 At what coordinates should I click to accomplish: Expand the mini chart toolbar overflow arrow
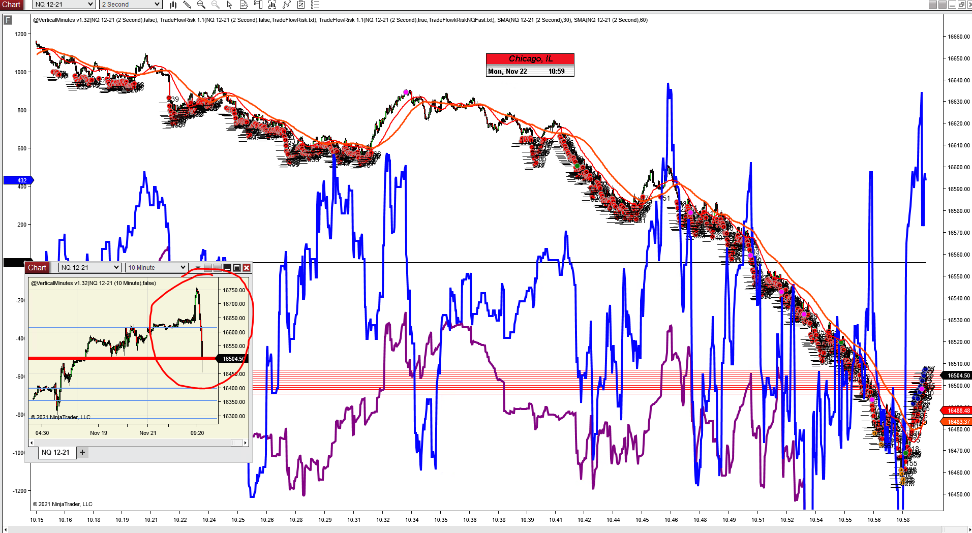(198, 268)
